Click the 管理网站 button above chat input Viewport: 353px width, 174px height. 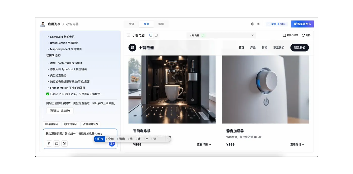click(x=70, y=124)
